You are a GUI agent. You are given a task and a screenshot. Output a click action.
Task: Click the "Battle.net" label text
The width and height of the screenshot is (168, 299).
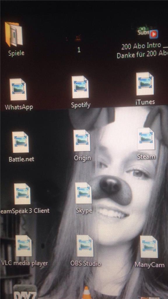pyautogui.click(x=22, y=159)
